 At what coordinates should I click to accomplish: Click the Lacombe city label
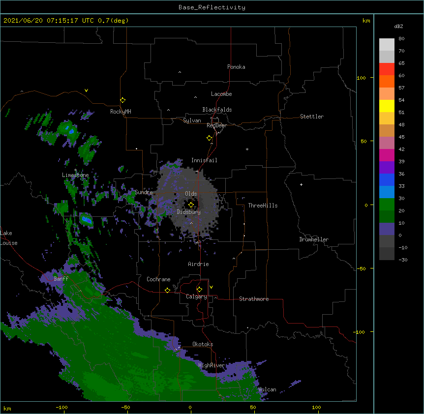[221, 94]
